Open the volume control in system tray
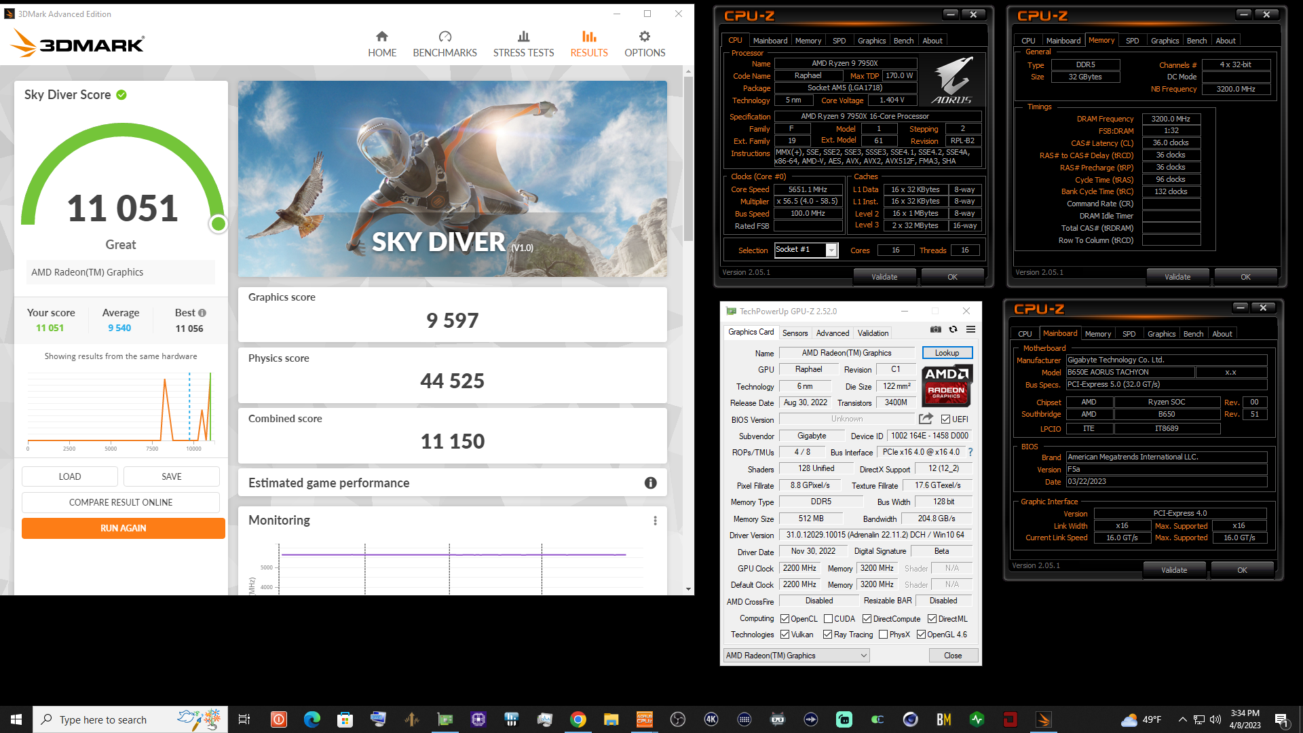This screenshot has height=733, width=1303. (x=1215, y=719)
